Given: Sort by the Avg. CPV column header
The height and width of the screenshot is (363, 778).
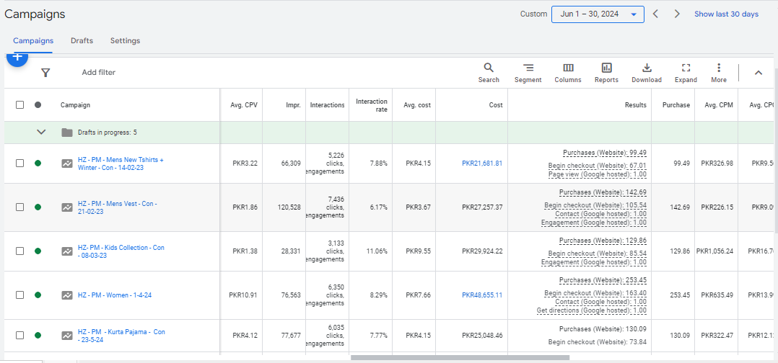Looking at the screenshot, I should [244, 105].
